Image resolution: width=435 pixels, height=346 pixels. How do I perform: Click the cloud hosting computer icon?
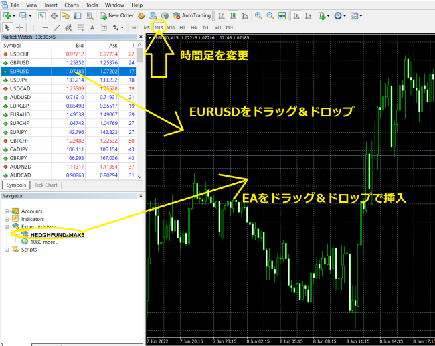[153, 16]
